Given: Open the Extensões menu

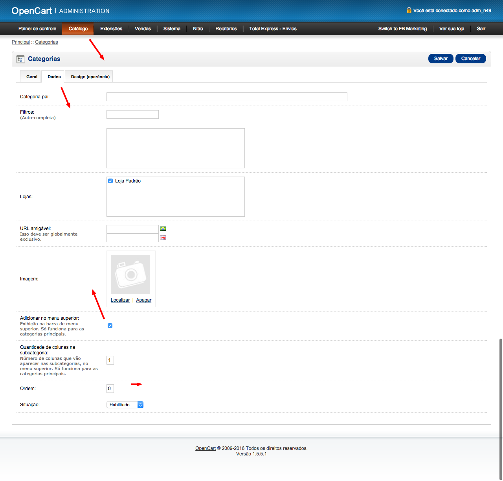Looking at the screenshot, I should click(111, 29).
